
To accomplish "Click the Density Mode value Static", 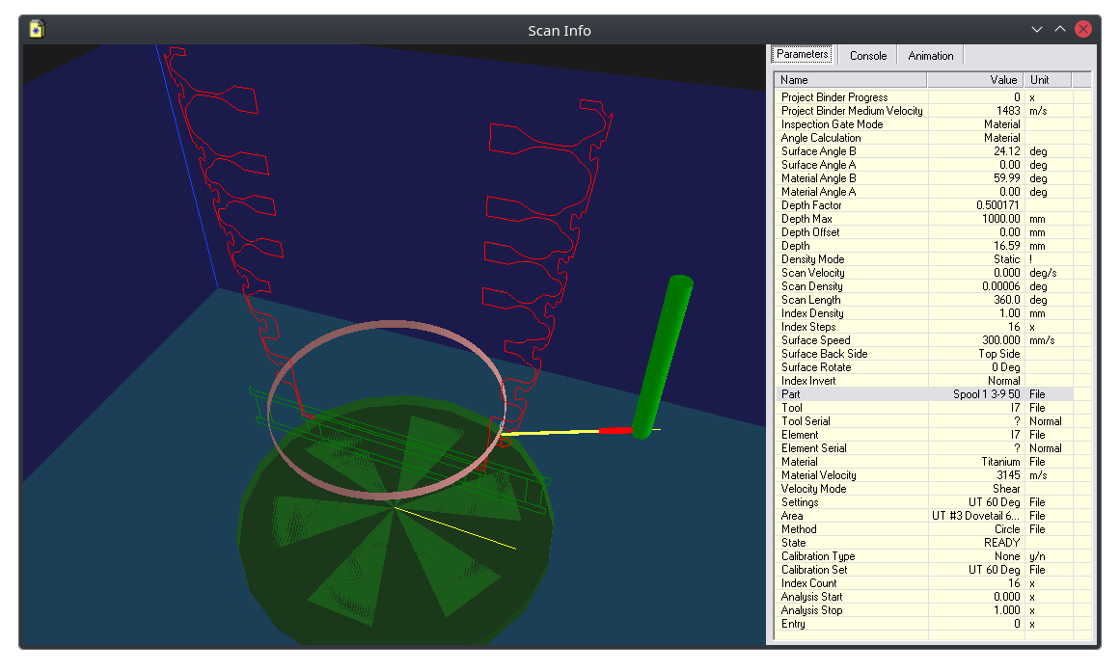I will [1007, 260].
